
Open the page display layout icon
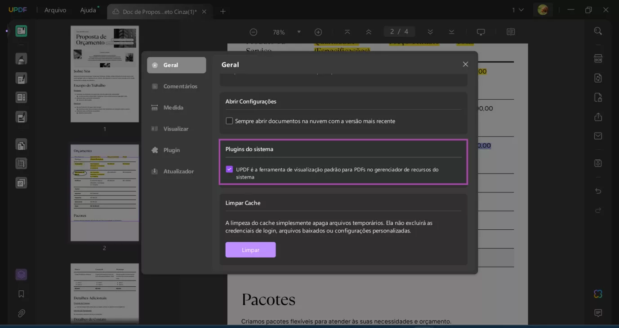coord(511,32)
